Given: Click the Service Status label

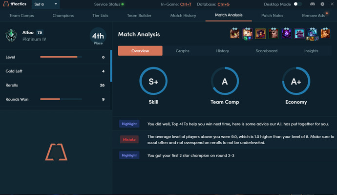Looking at the screenshot, I should pos(107,4).
